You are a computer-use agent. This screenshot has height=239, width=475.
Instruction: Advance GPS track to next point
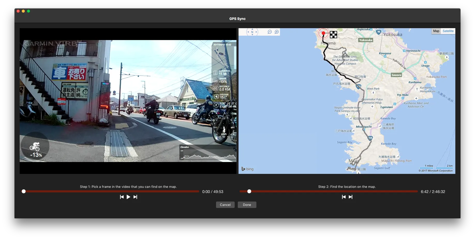(x=351, y=197)
